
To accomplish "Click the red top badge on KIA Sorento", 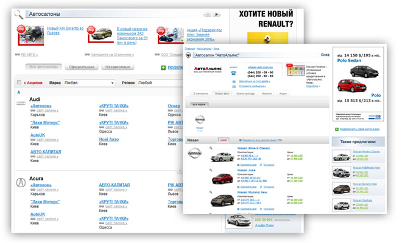I will click(21, 29).
